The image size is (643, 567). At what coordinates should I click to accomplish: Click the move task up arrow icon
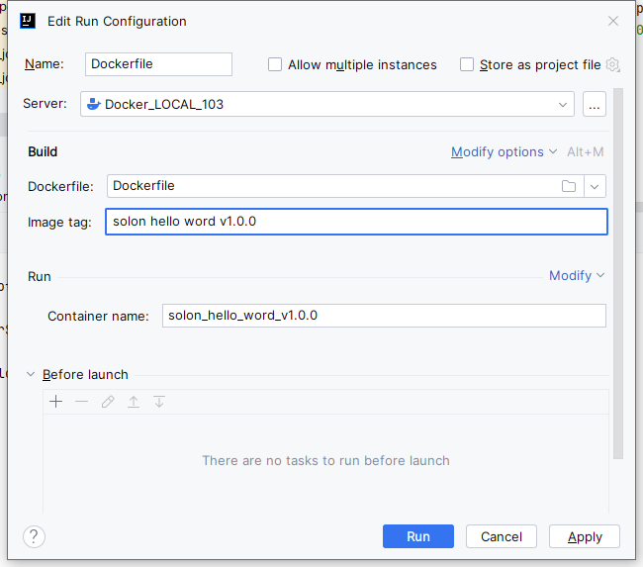pos(134,402)
